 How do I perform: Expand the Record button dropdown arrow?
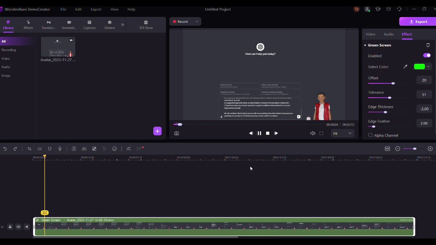point(197,22)
